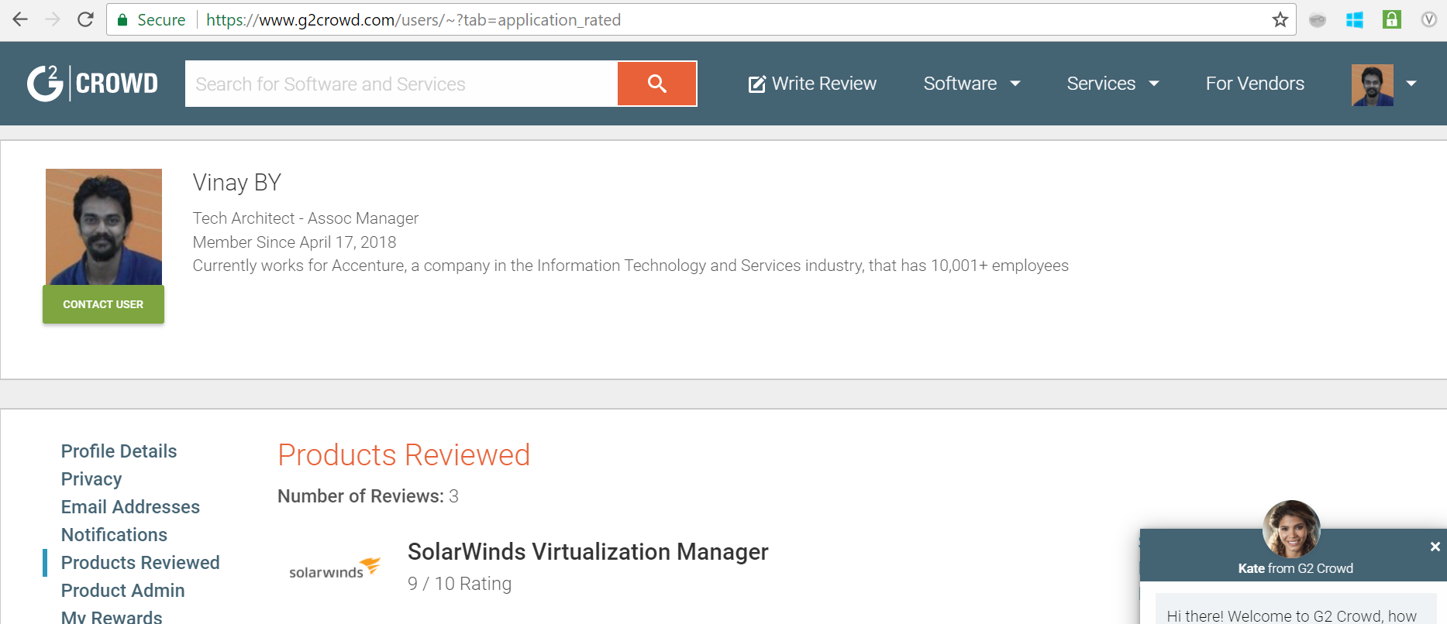Click Kate from G2 Crowd chat header

pos(1295,568)
